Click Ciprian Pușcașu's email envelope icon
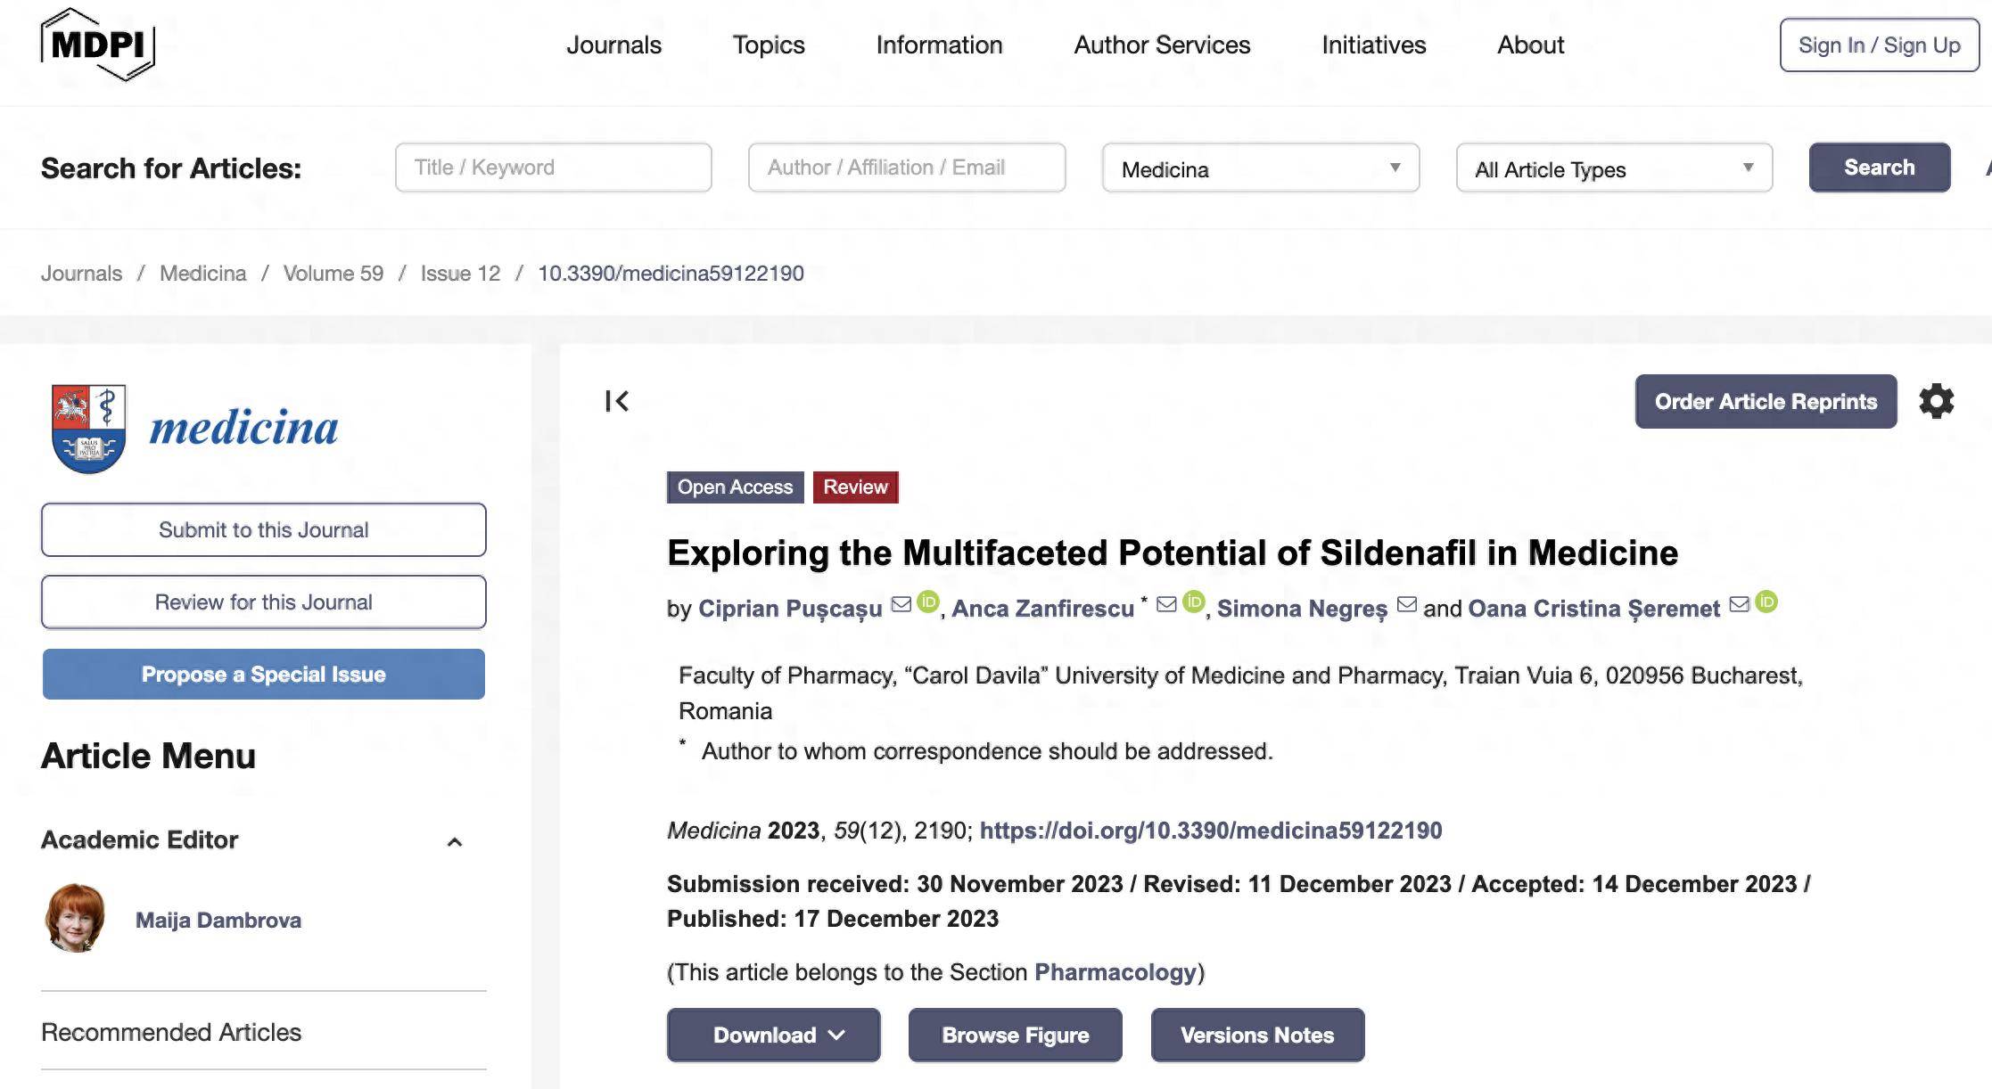 pyautogui.click(x=901, y=604)
